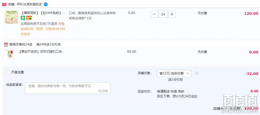Click 无优惠 label in the ice cream row
This screenshot has height=115, width=260.
(x=202, y=13)
